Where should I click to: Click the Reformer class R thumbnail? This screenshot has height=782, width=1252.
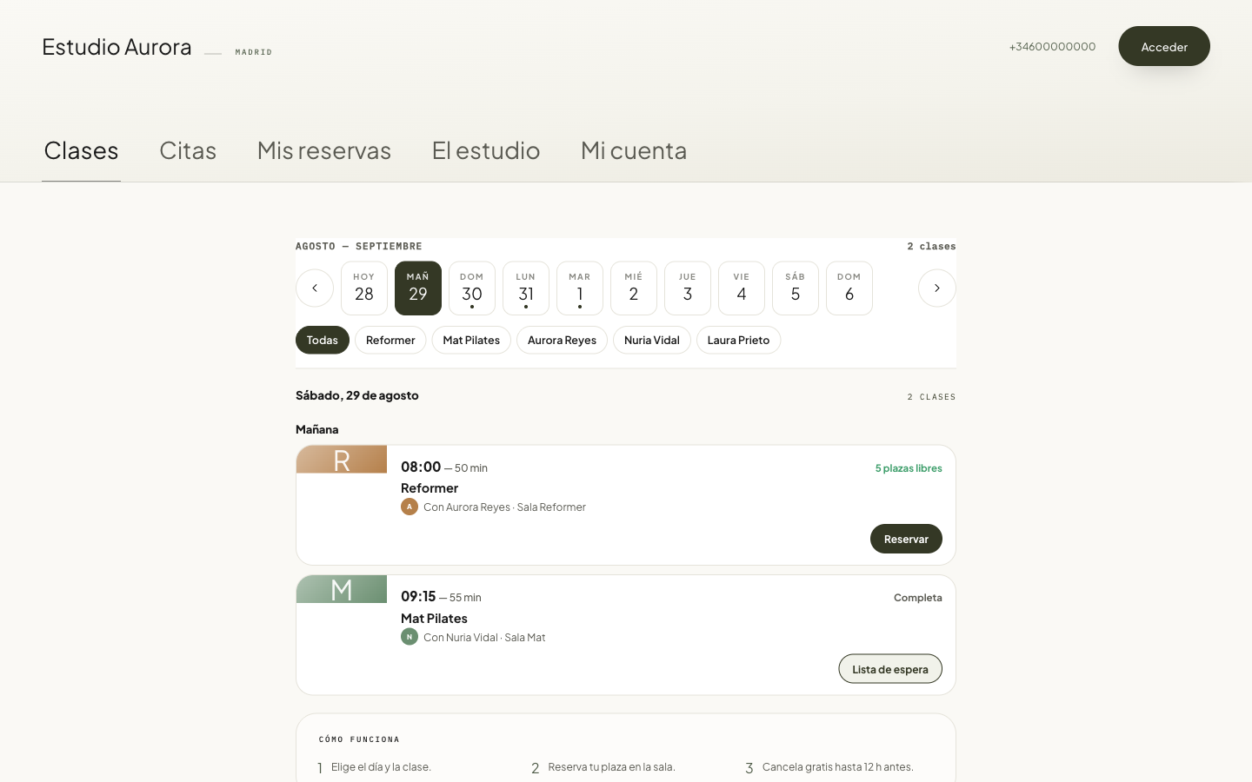pyautogui.click(x=342, y=460)
